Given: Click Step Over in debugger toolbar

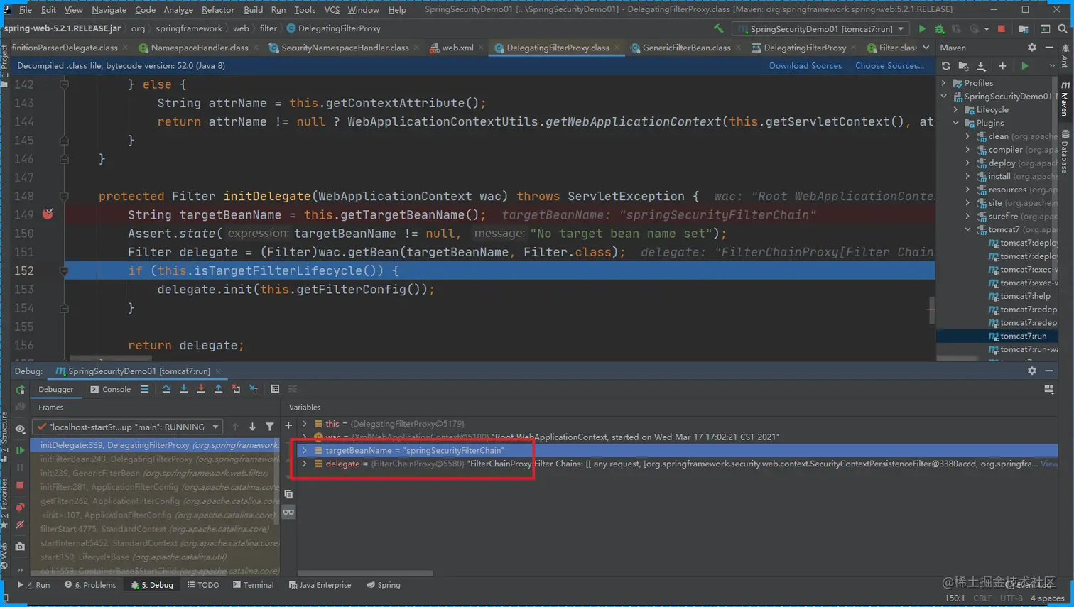Looking at the screenshot, I should [166, 389].
